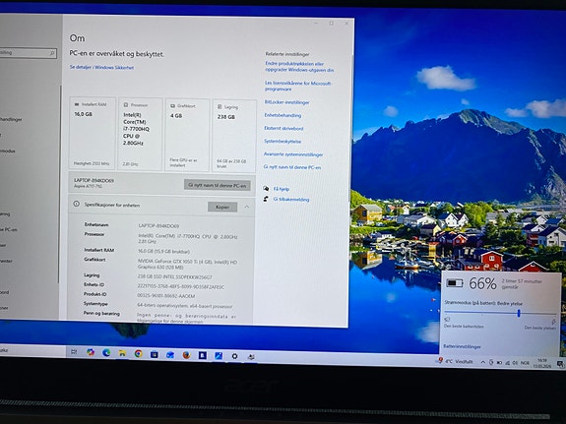Image resolution: width=566 pixels, height=424 pixels.
Task: Click the Kopier button
Action: pyautogui.click(x=222, y=207)
